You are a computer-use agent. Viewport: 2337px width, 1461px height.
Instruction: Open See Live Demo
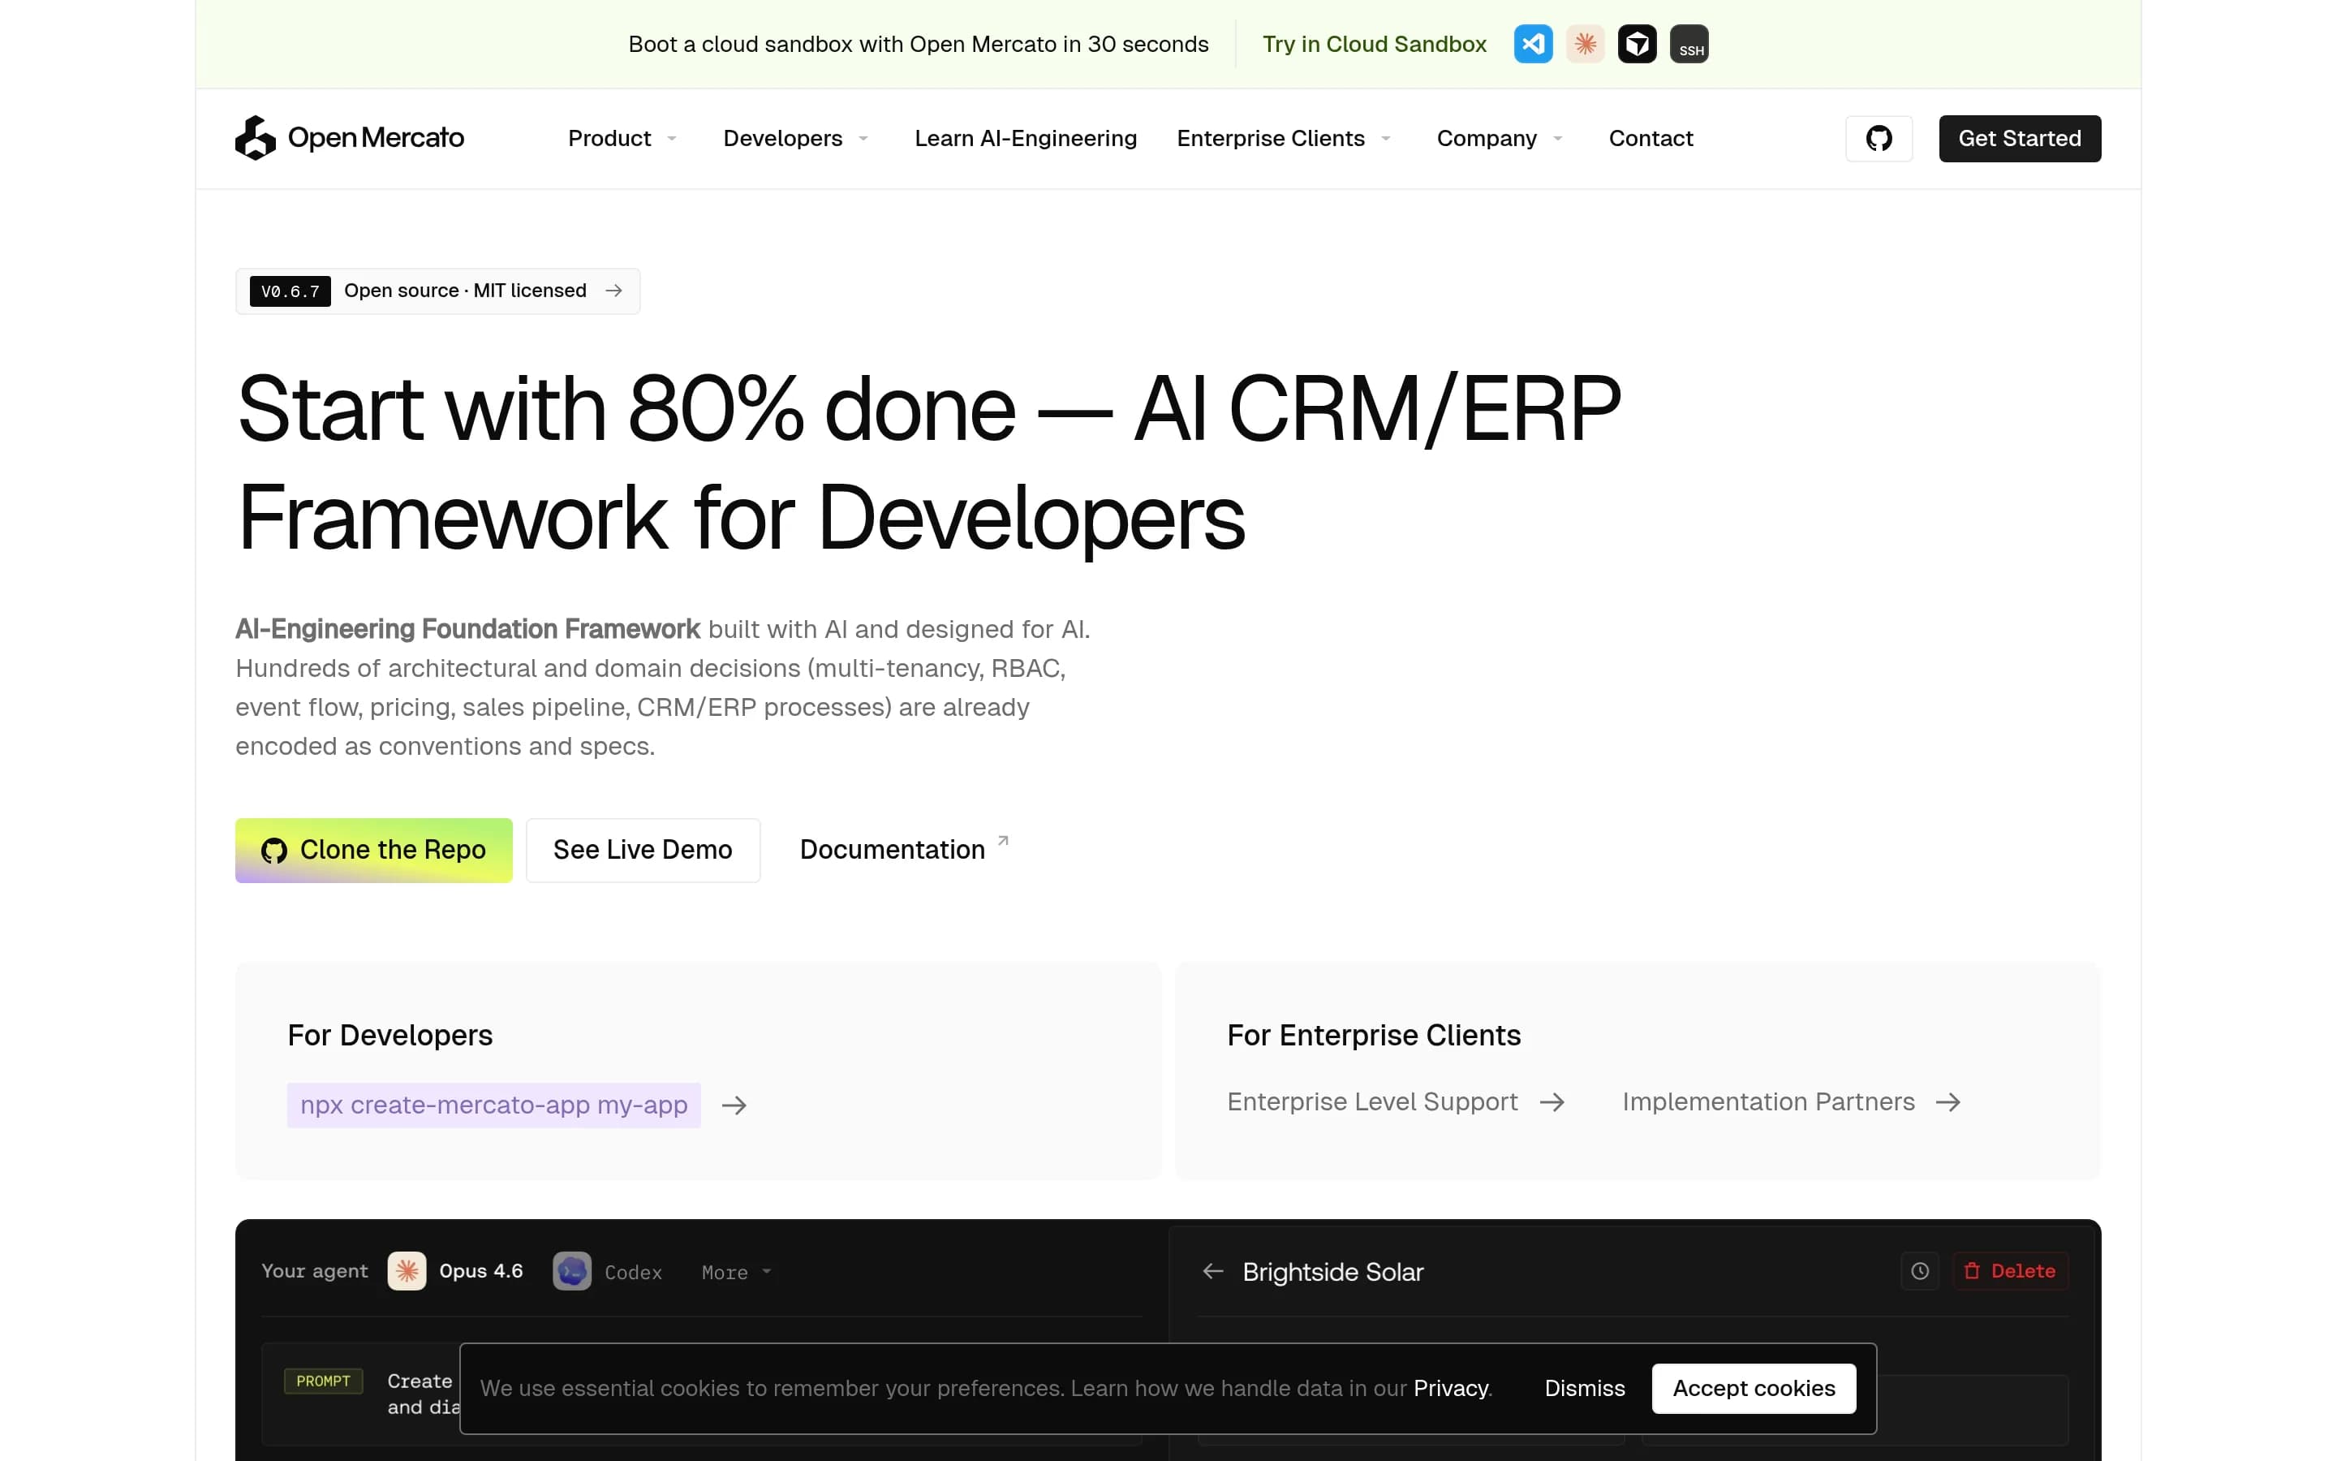tap(642, 851)
